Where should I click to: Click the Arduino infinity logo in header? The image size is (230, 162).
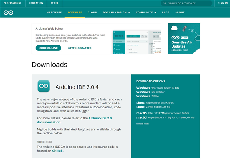(x=9, y=13)
